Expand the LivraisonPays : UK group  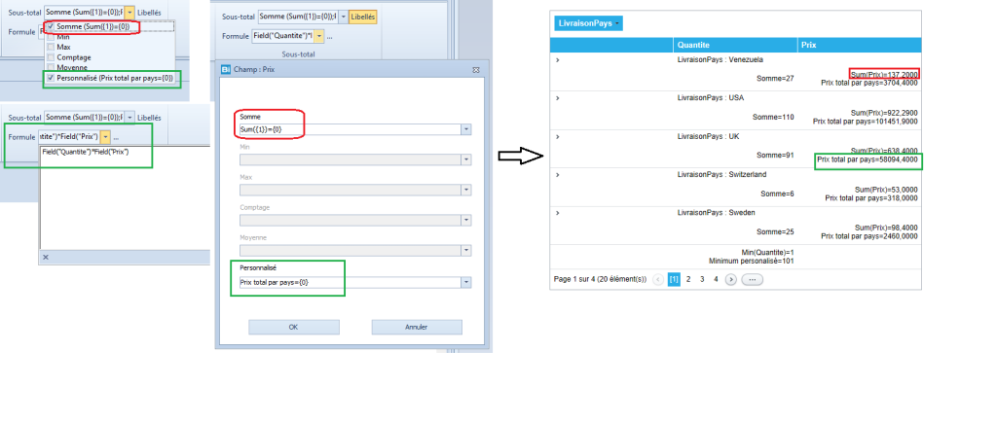(558, 136)
